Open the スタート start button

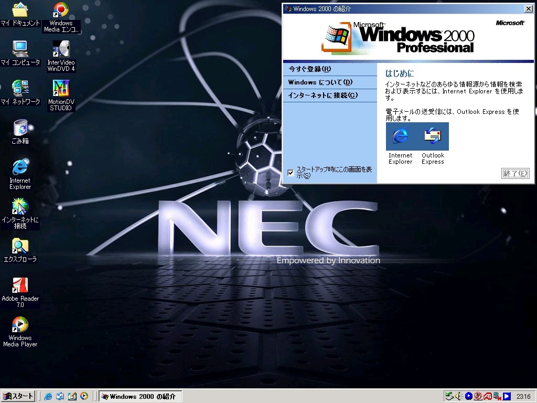[18, 396]
